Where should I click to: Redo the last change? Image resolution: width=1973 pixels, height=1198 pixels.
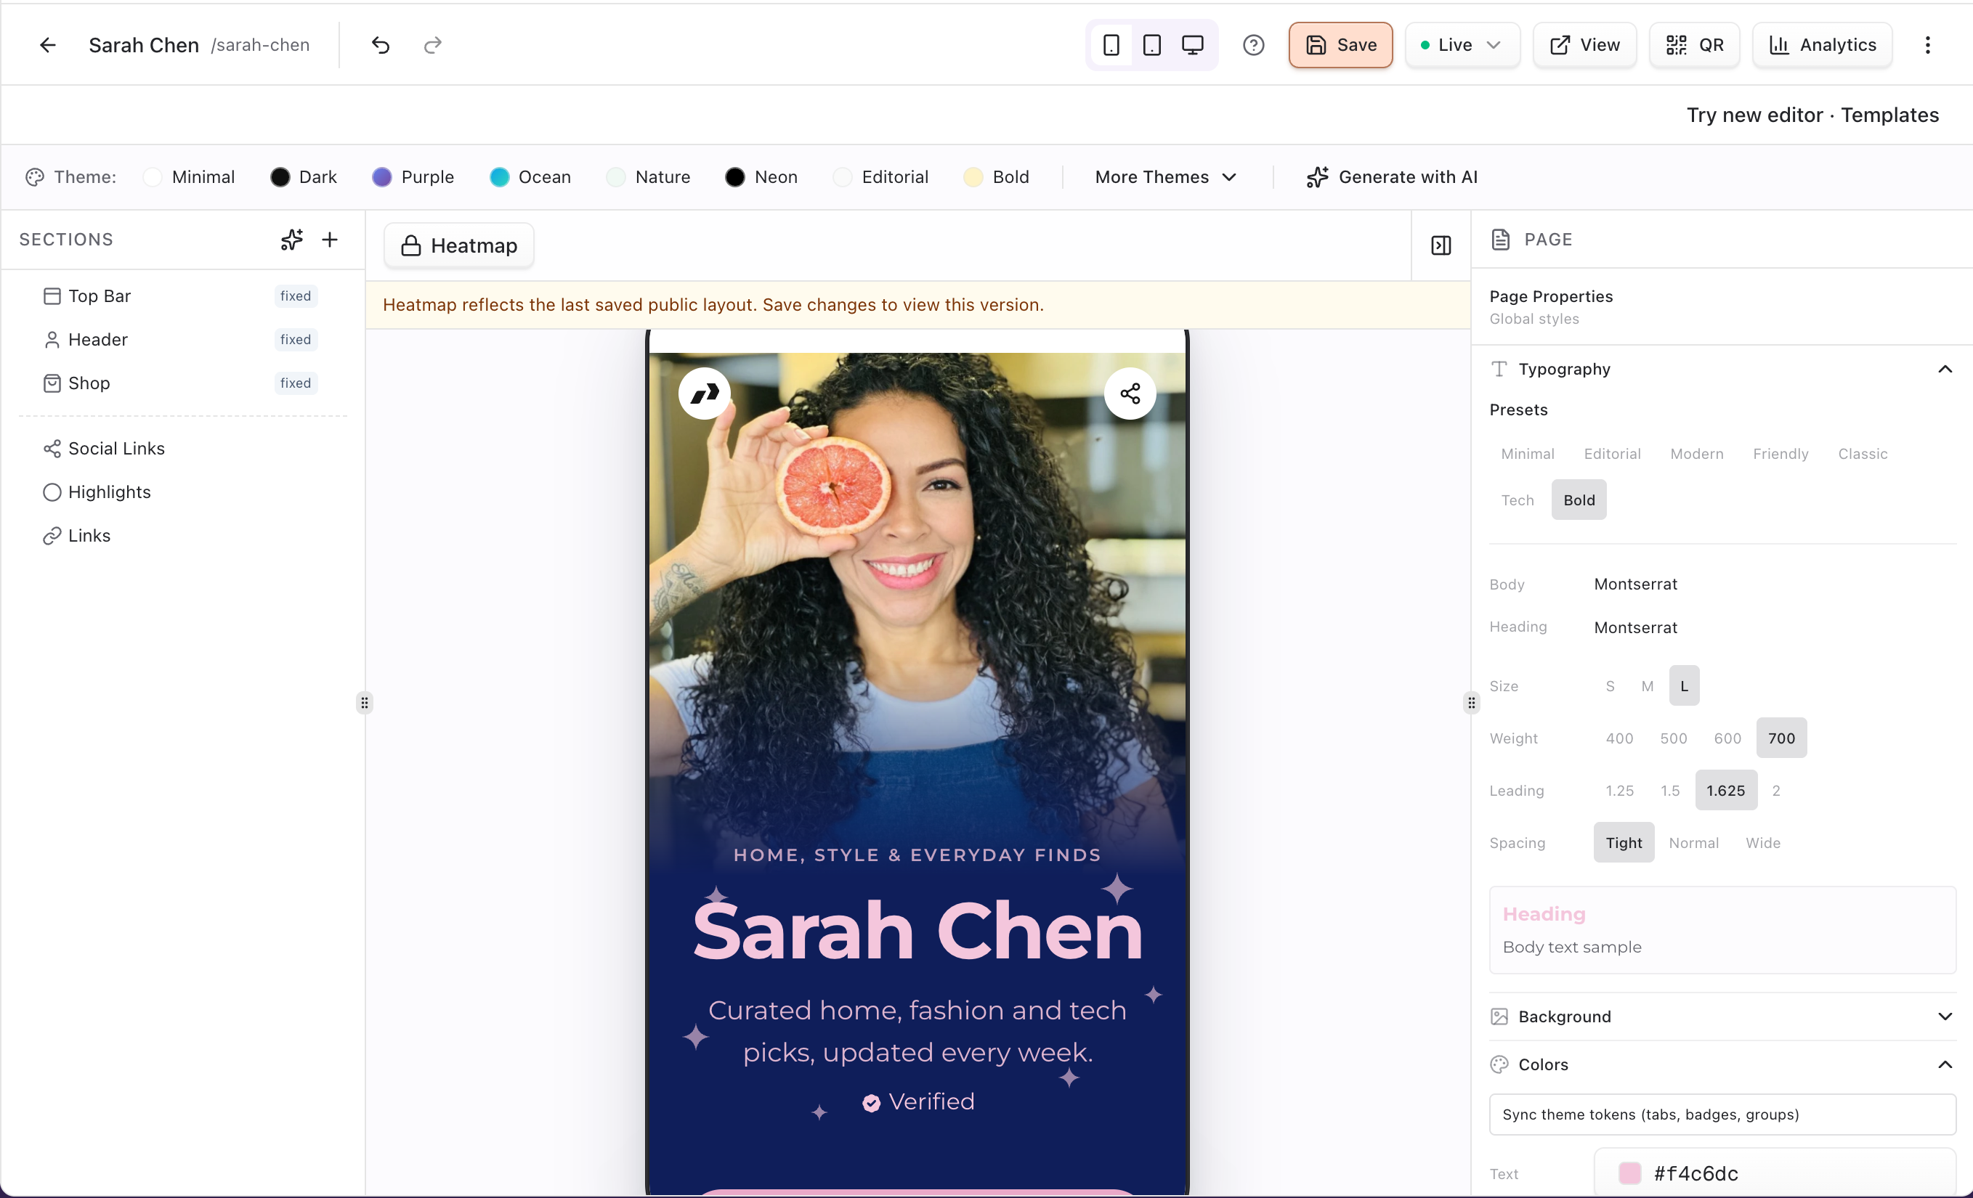pos(432,45)
